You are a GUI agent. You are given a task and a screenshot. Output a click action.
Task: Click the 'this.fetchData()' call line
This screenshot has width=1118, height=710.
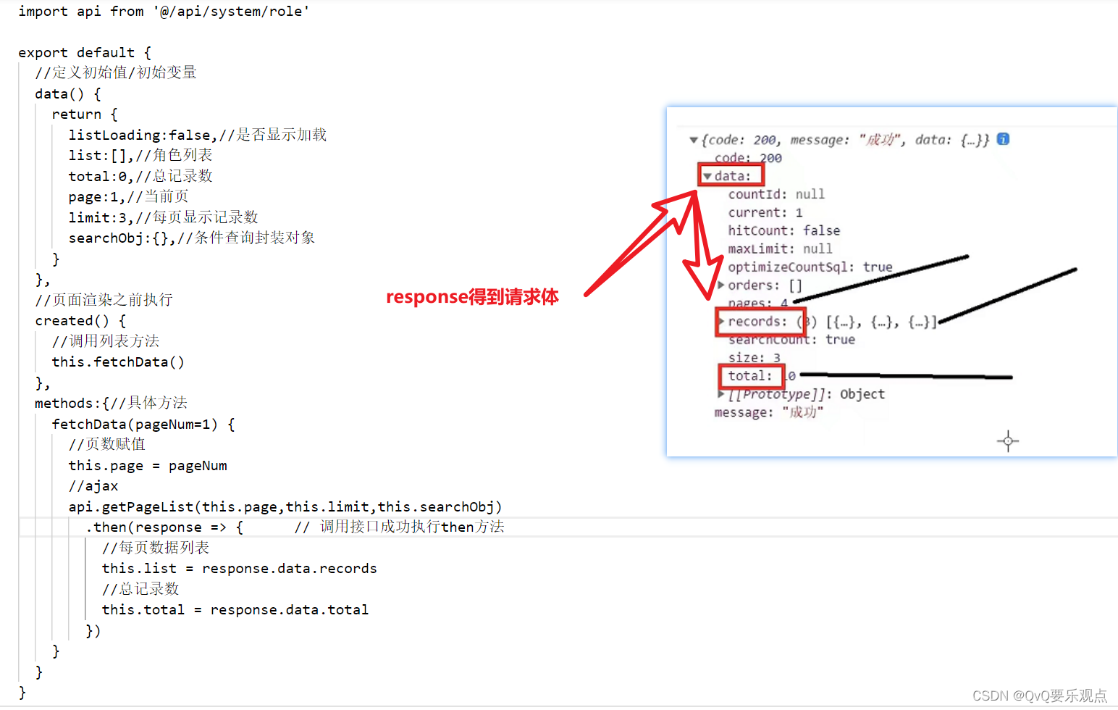tap(118, 362)
